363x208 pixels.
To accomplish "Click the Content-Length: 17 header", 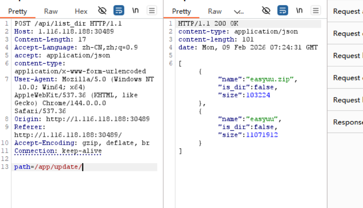I will (x=50, y=39).
